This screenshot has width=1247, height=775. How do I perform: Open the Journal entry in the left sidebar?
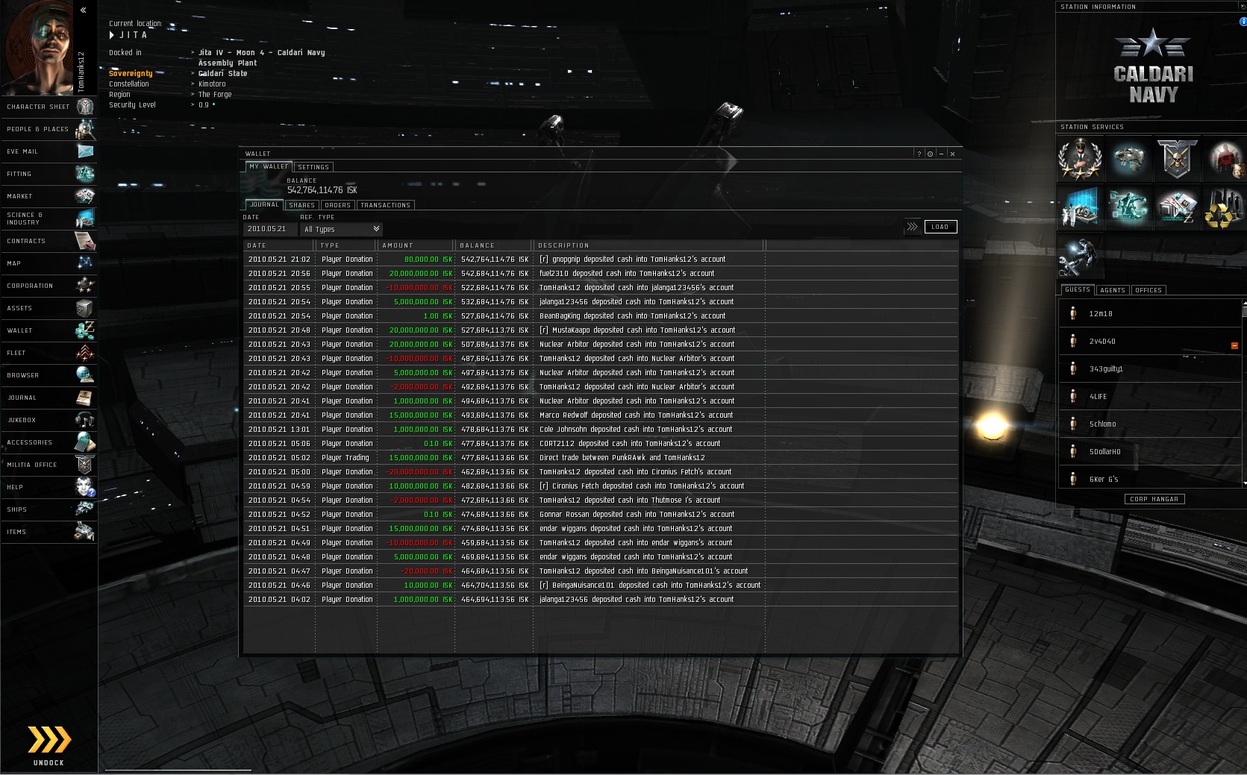pos(49,398)
